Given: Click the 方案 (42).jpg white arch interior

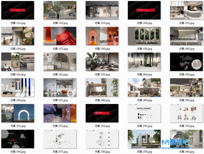Looking at the screenshot, I should click(x=60, y=62).
